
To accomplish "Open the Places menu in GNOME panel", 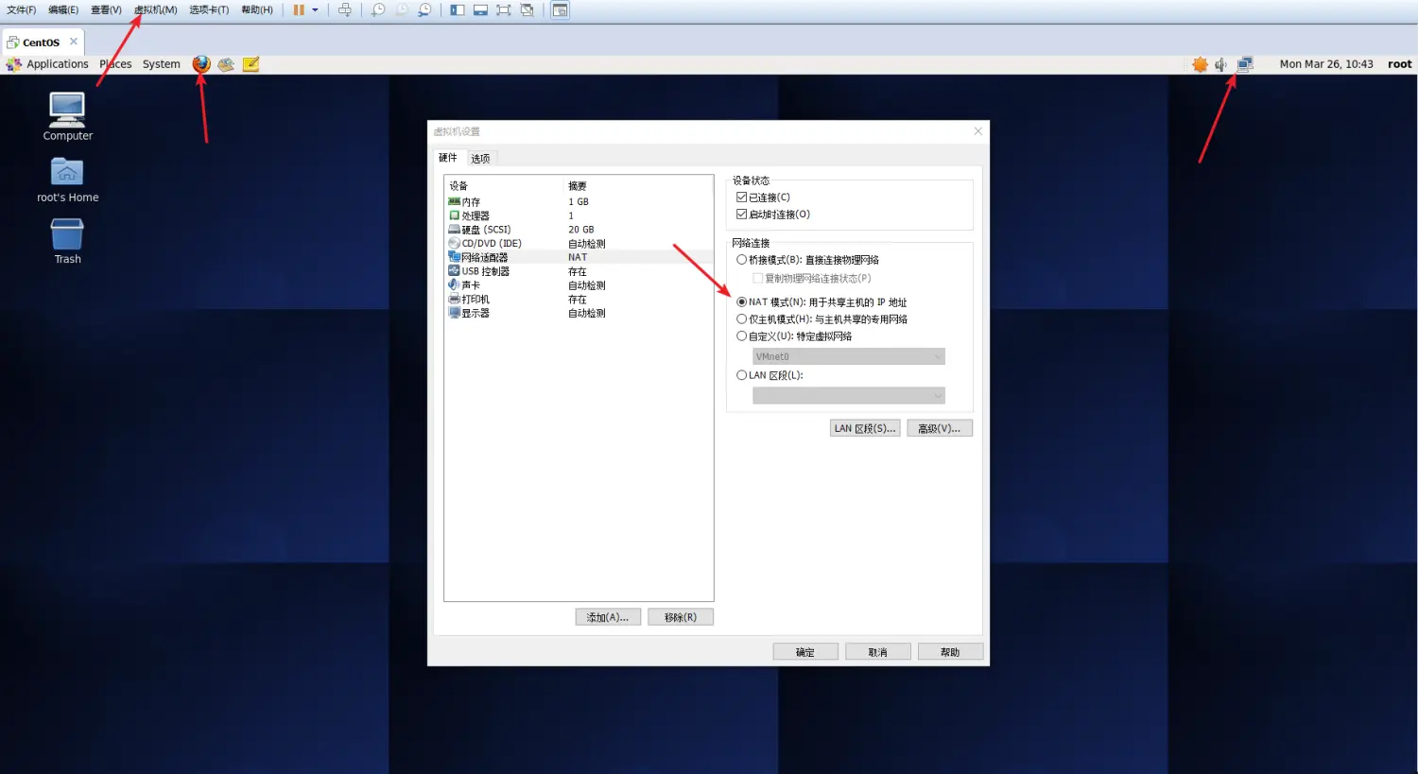I will point(115,64).
